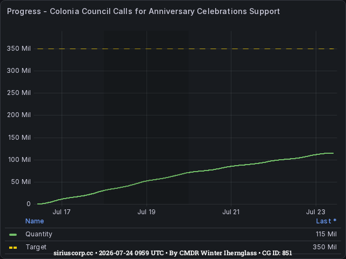Click the 100 Mil y-axis label
The height and width of the screenshot is (259, 346).
tap(19, 160)
